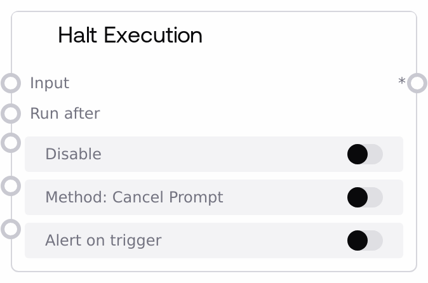Click the Alert on trigger text label
Viewport: 428px width, 283px height.
coord(104,240)
